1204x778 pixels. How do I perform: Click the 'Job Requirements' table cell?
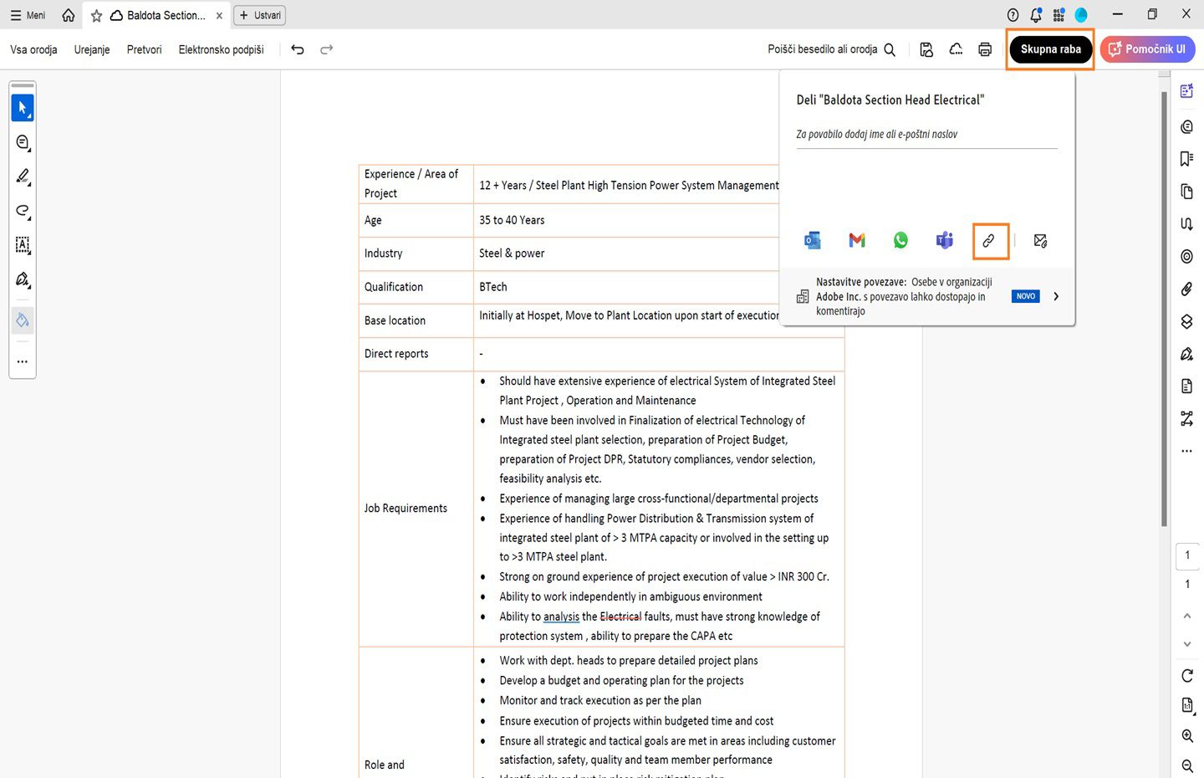pos(416,509)
